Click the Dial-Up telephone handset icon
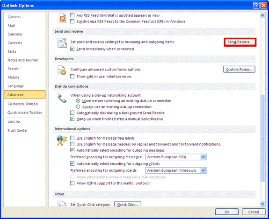The image size is (269, 219). (62, 98)
